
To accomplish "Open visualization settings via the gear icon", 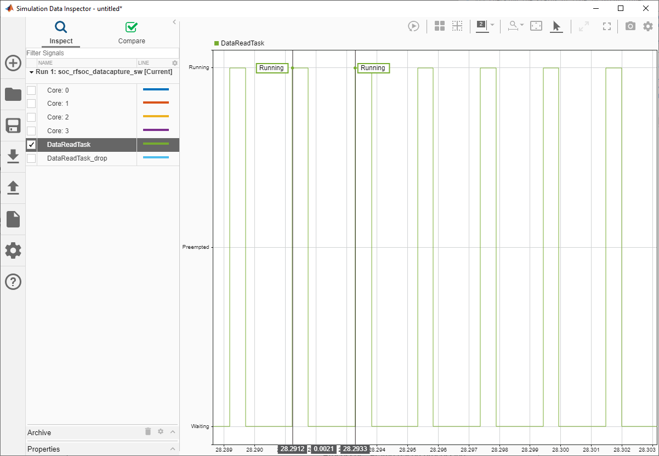I will [x=647, y=26].
